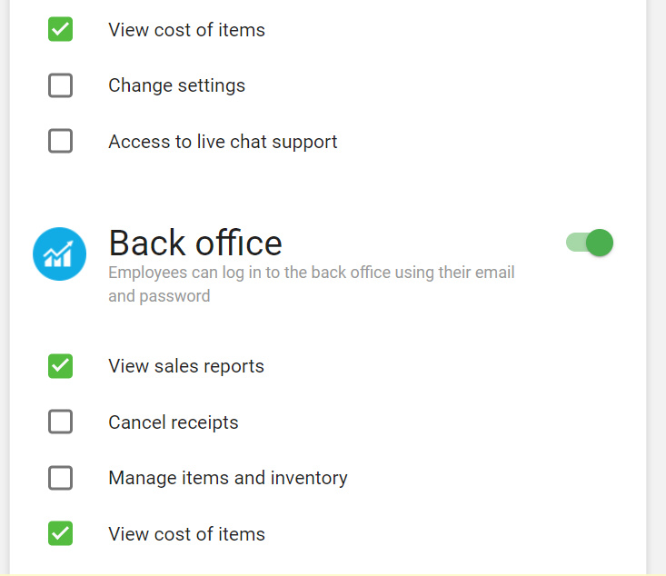The image size is (666, 576).
Task: Click the blue Back office chart icon
Action: pyautogui.click(x=60, y=253)
